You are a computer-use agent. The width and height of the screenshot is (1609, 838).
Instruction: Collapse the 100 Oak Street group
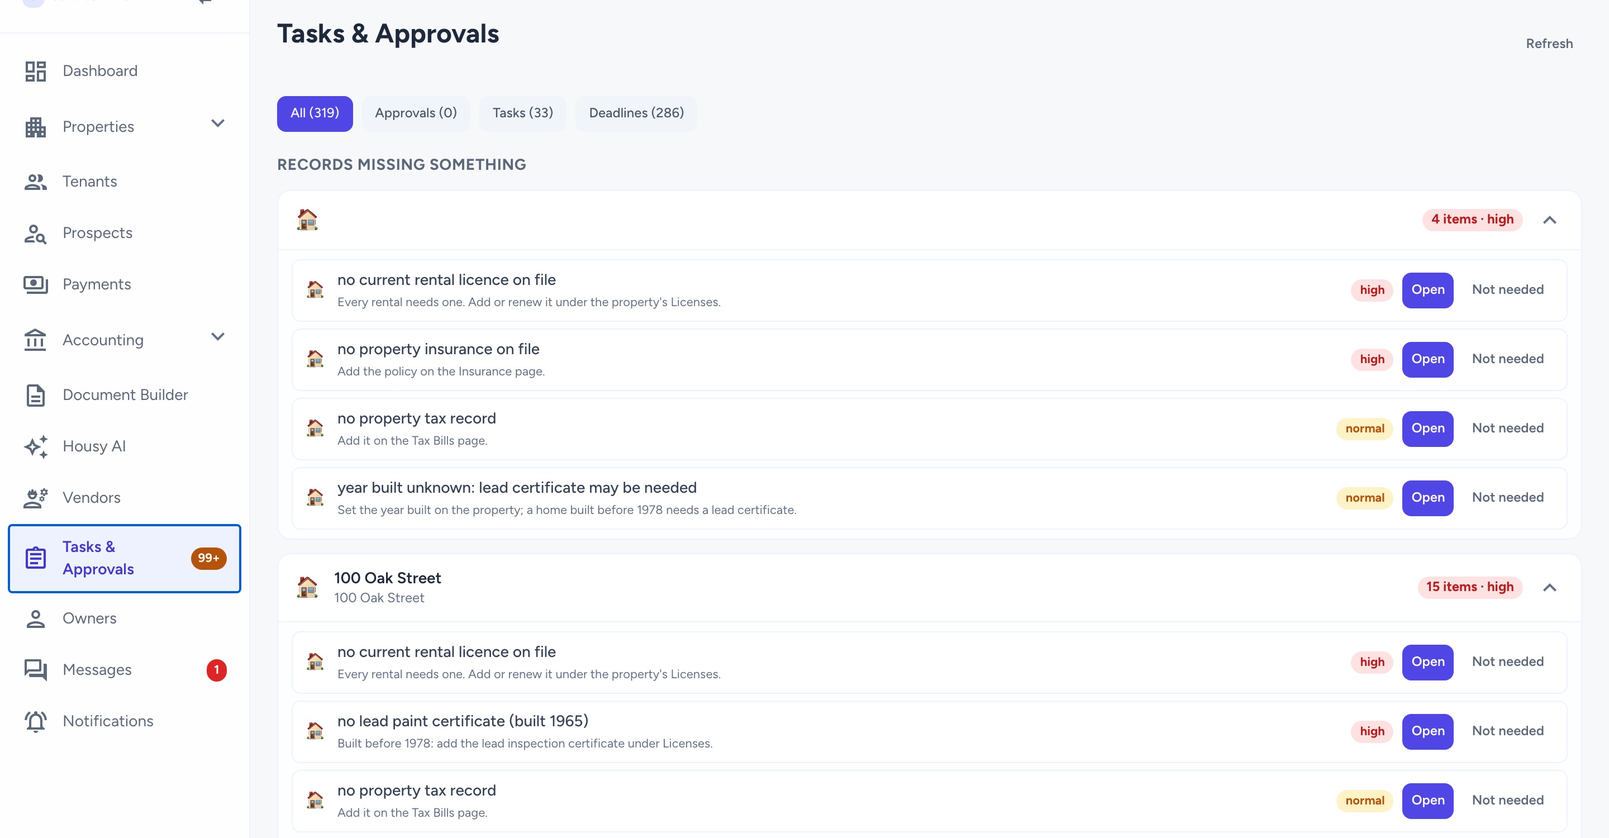tap(1550, 587)
